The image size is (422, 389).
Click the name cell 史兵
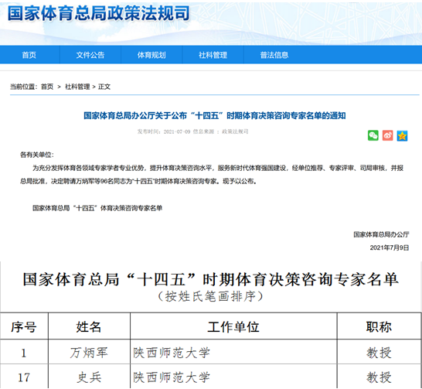[x=89, y=377]
